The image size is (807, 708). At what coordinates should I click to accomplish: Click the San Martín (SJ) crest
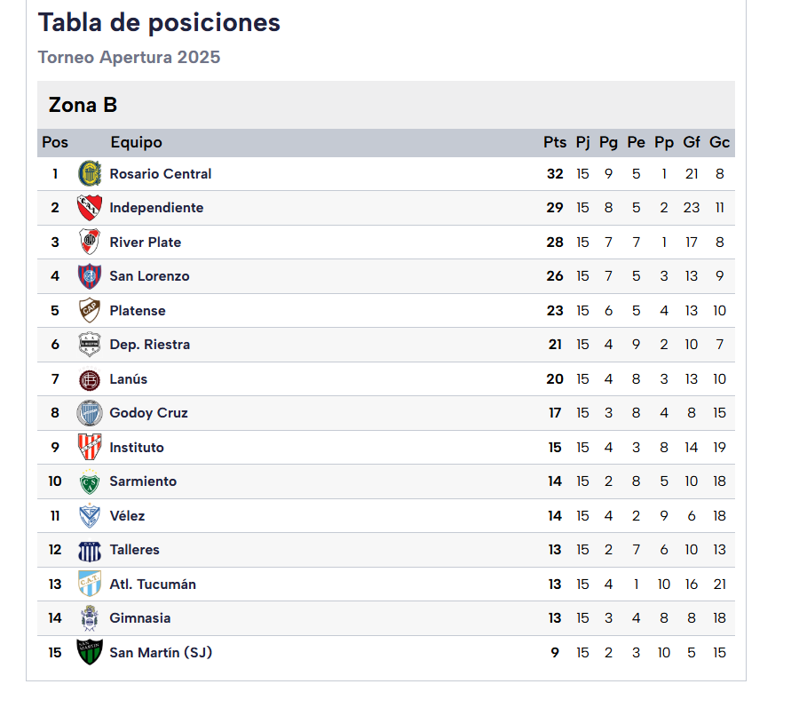90,652
